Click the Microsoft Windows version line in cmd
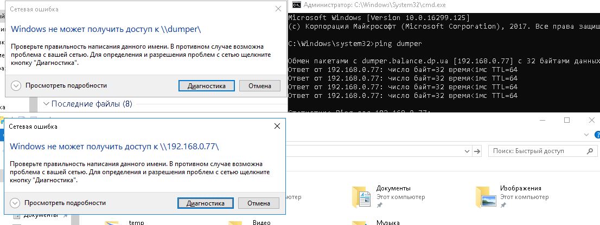This screenshot has width=600, height=225. tap(379, 18)
